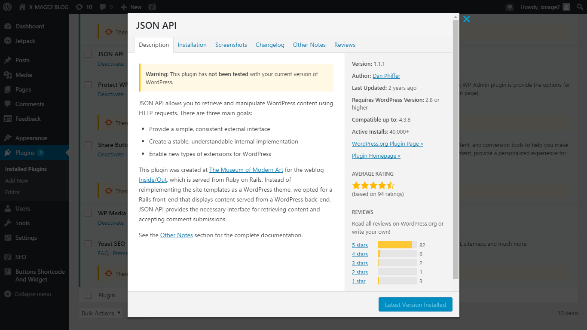Tick the JSON API plugin checkbox
This screenshot has width=587, height=330.
pos(88,54)
